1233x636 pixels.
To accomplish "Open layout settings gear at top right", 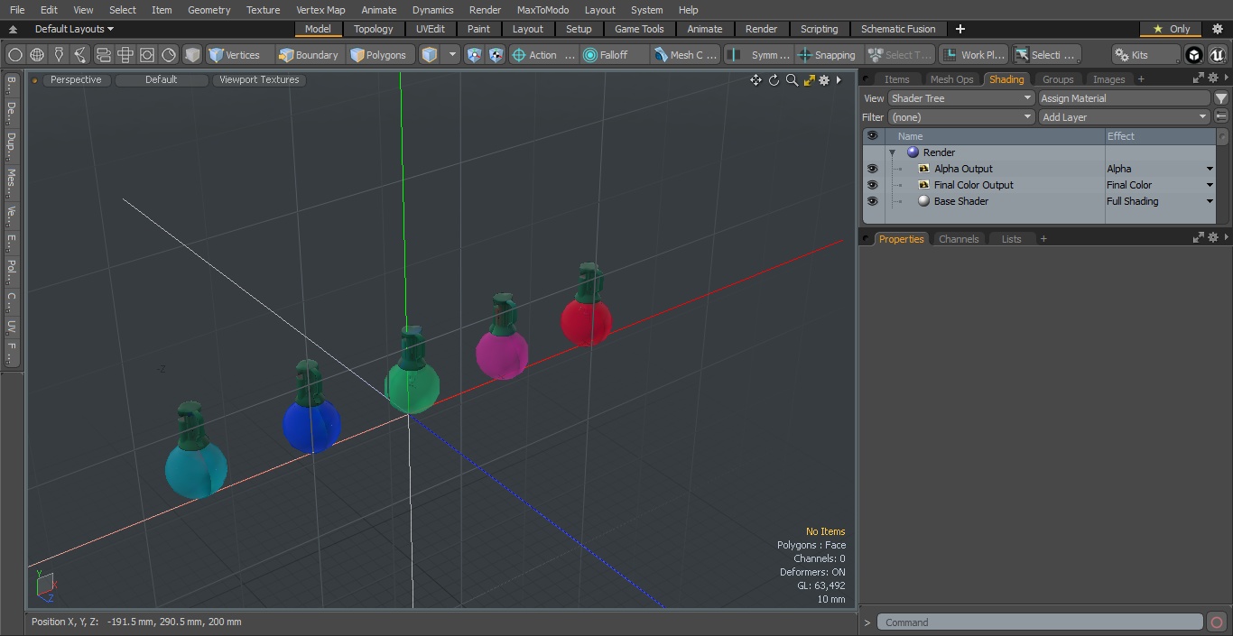I will [1218, 29].
